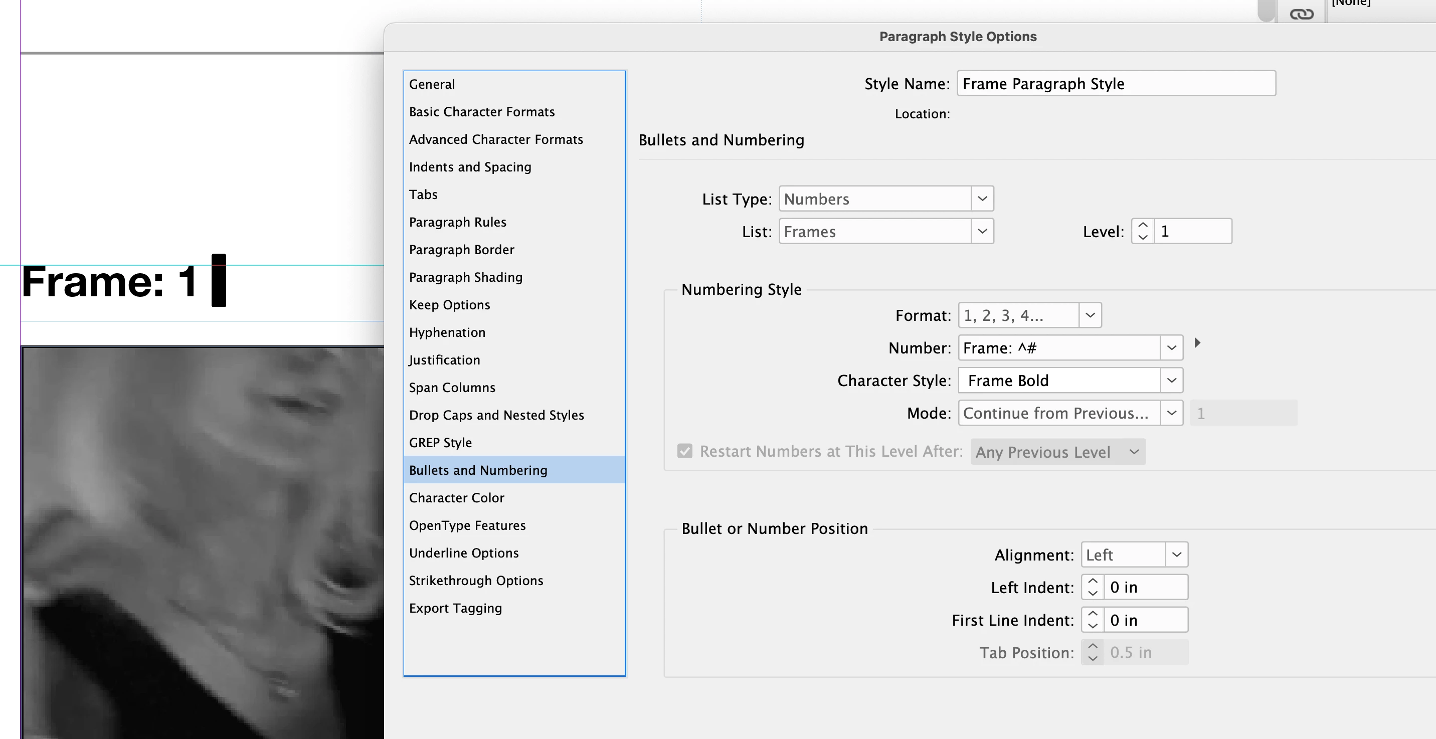Click the chain link icon at top right
Viewport: 1436px width, 739px height.
point(1302,14)
